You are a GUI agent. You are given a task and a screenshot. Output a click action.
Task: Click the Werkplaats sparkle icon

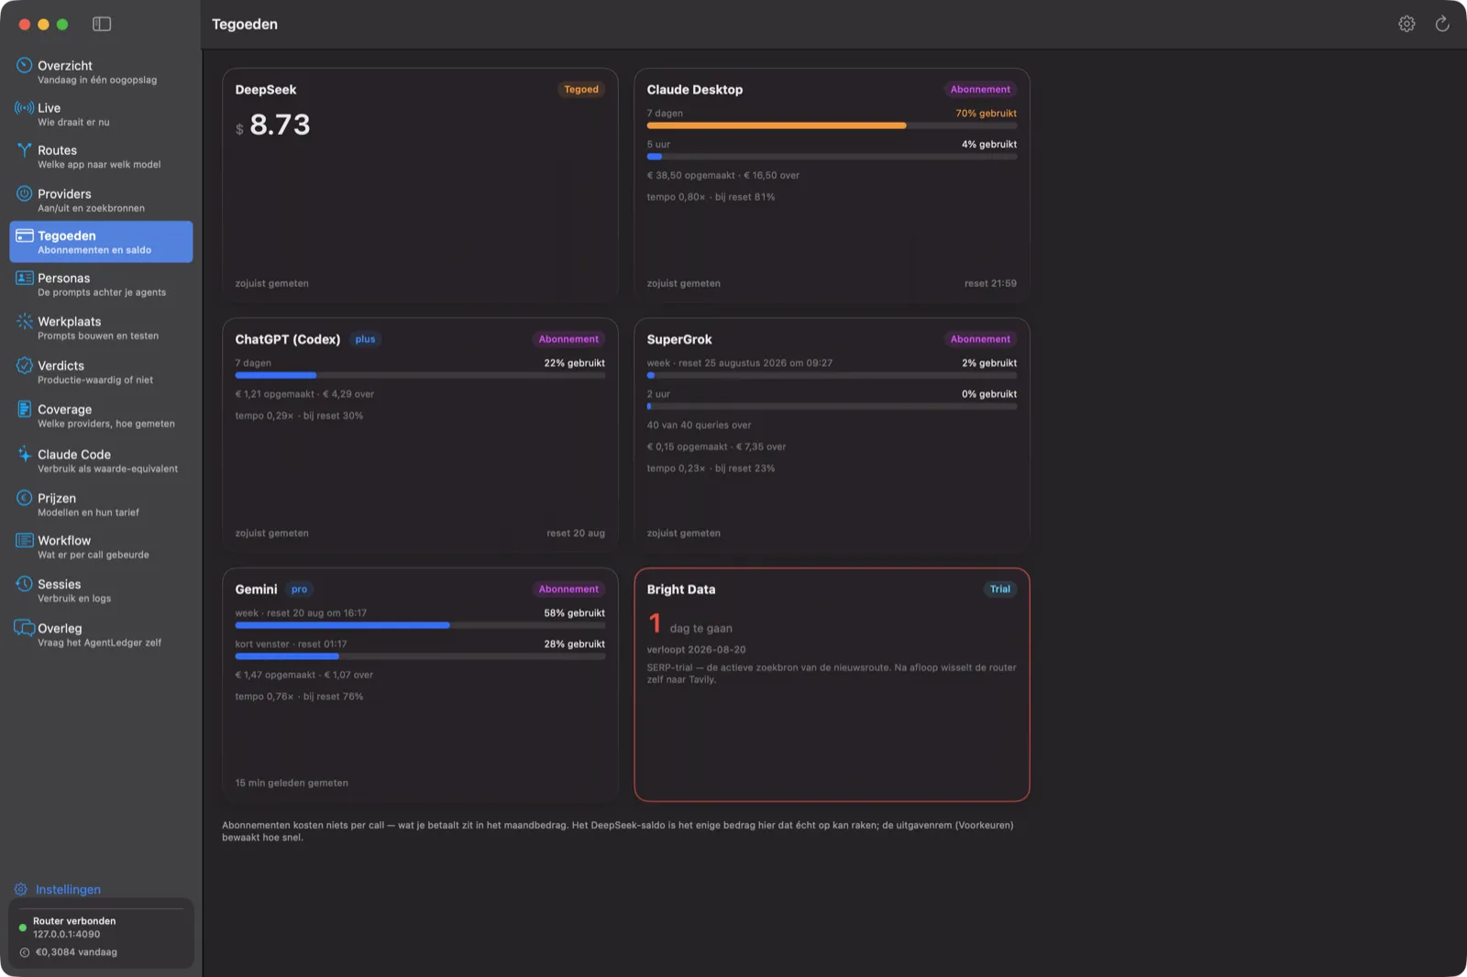pyautogui.click(x=25, y=321)
